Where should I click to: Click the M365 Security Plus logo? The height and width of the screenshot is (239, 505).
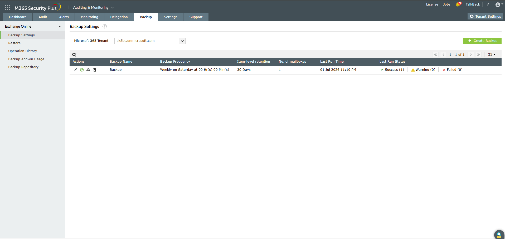point(38,7)
